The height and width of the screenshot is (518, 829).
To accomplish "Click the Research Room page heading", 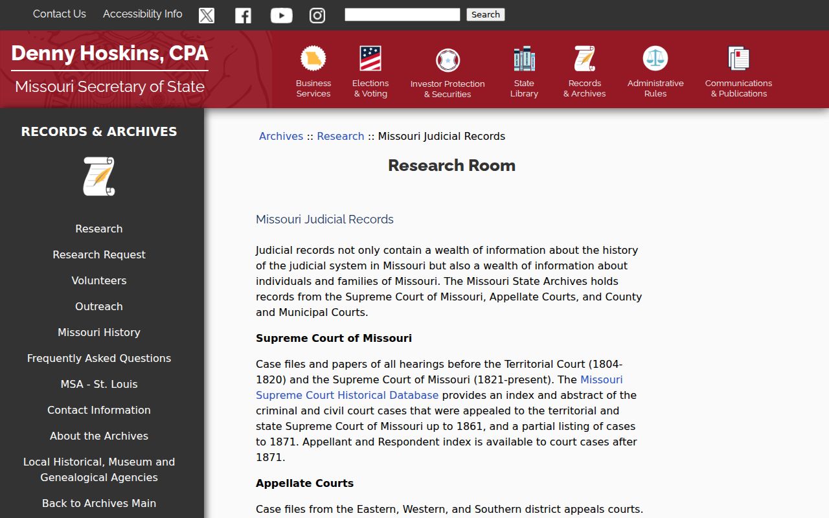I will [452, 165].
